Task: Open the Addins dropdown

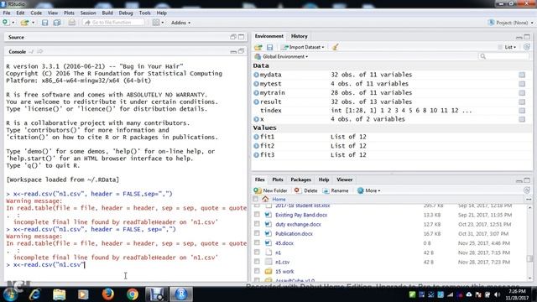Action: point(181,23)
